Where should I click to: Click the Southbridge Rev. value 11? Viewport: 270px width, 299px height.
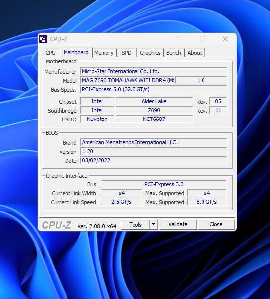pos(218,110)
